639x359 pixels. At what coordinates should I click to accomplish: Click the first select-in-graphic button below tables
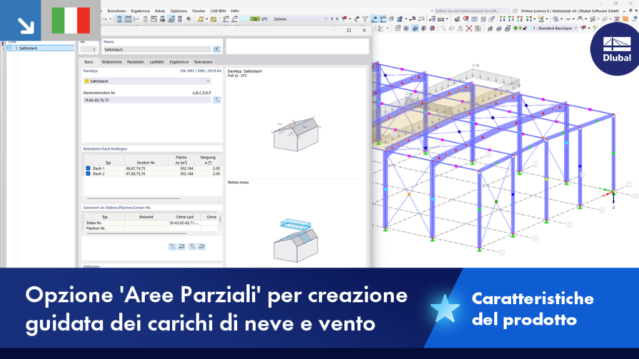tap(172, 246)
